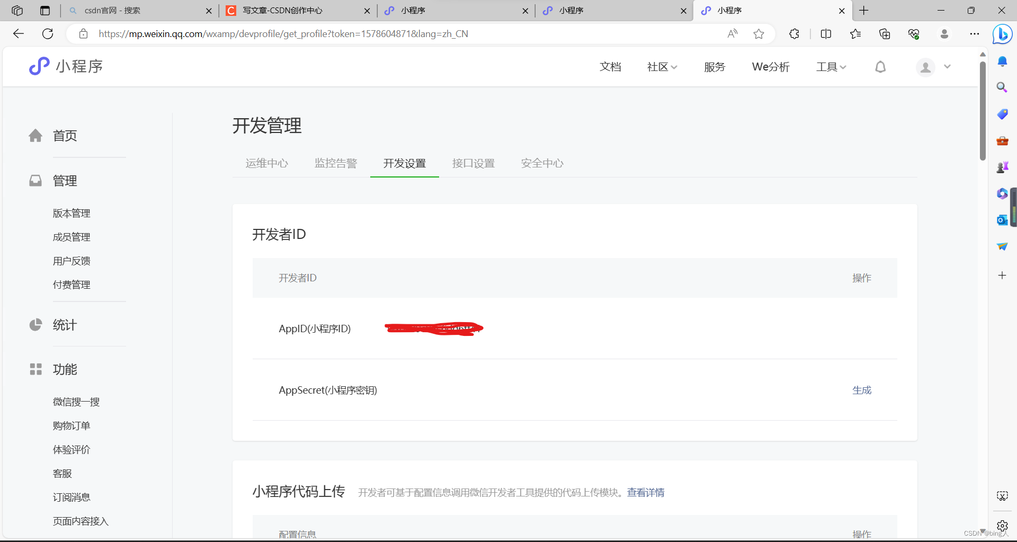Click the browser refresh icon

coord(48,34)
